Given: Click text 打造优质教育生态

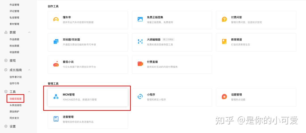Looking at the screenshot, I should [x=241, y=45].
